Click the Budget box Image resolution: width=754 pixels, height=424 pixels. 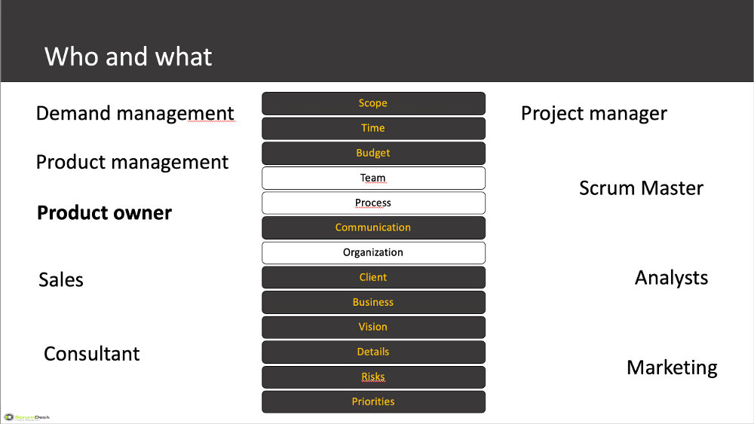374,153
